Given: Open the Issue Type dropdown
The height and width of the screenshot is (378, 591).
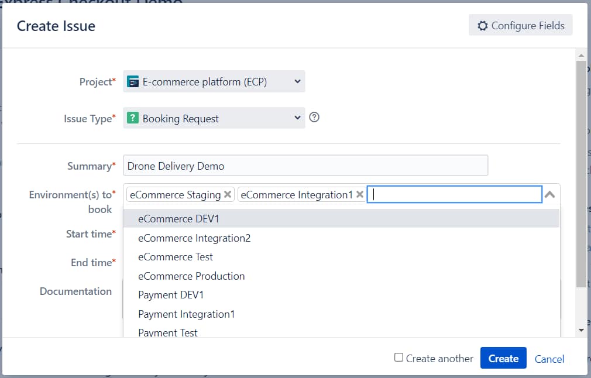Looking at the screenshot, I should (x=297, y=118).
